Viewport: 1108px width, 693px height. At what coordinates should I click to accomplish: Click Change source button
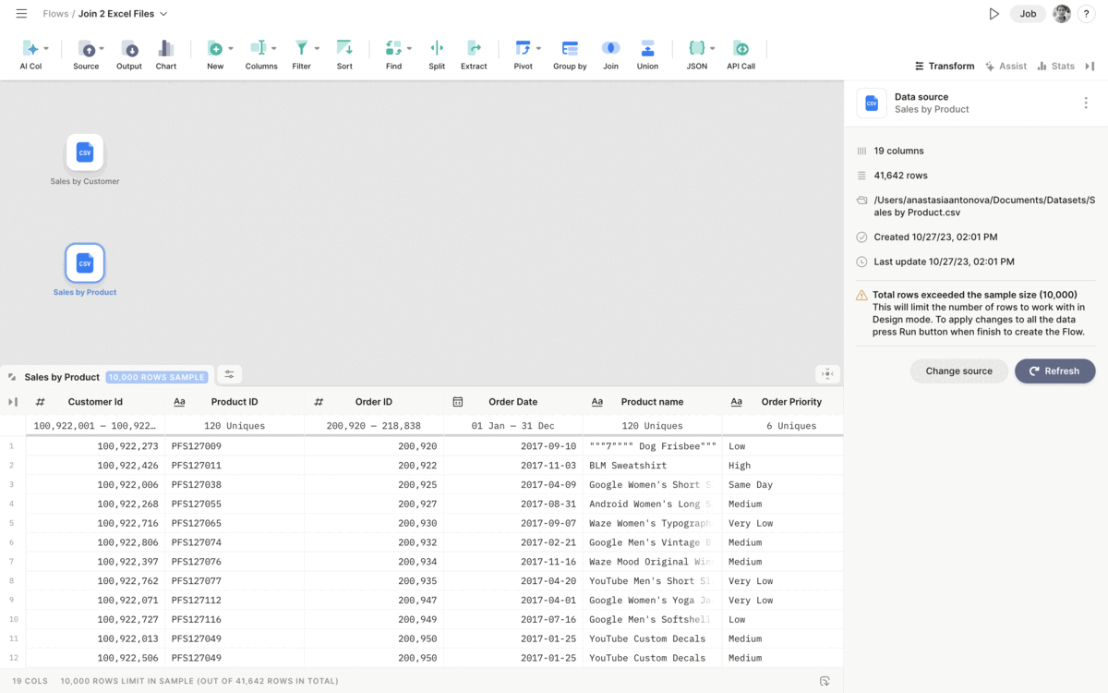point(959,371)
